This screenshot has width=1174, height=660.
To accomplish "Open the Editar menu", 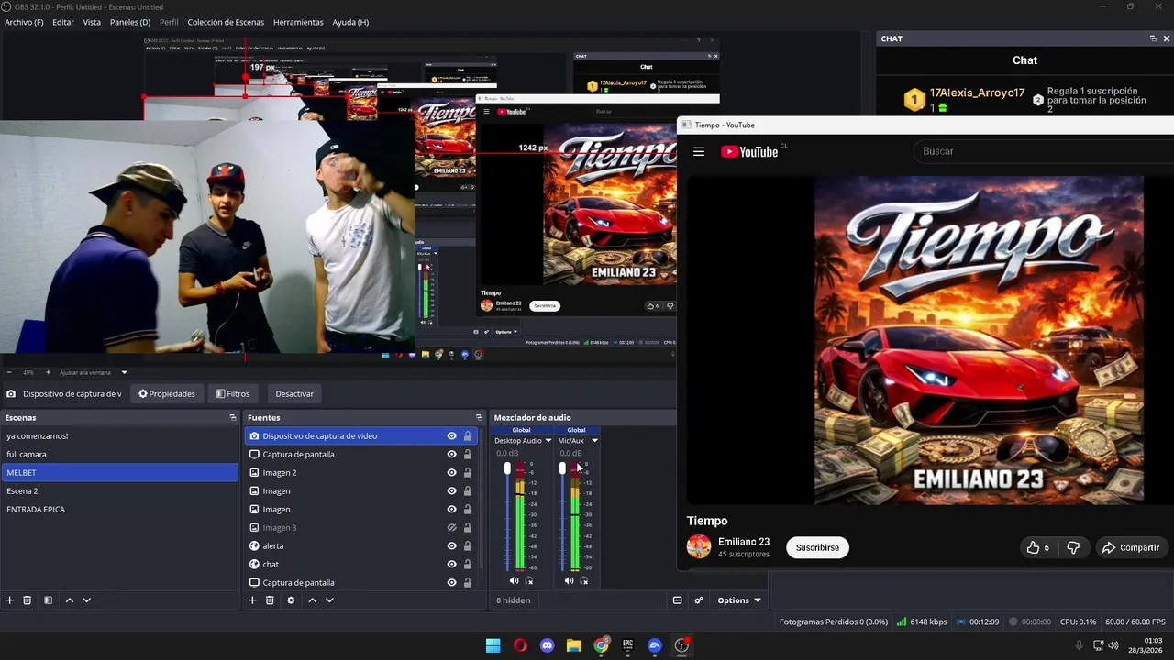I will pos(63,22).
